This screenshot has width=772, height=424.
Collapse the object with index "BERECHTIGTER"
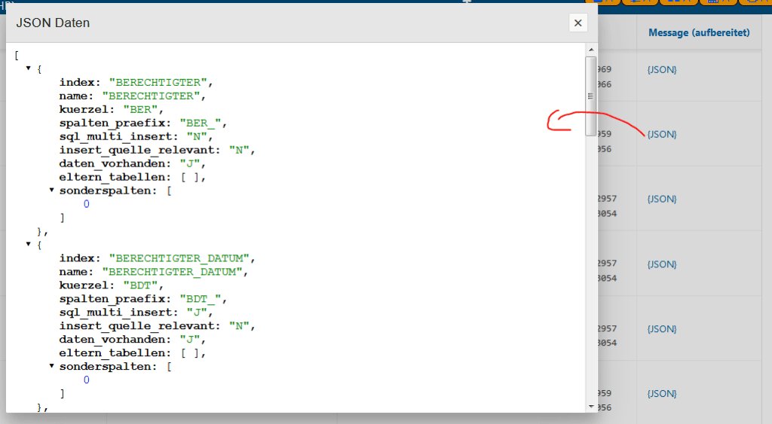(29, 69)
